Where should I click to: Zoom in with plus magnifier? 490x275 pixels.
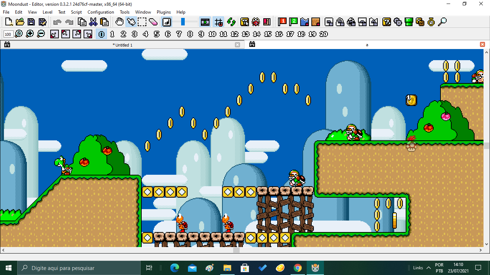[30, 34]
